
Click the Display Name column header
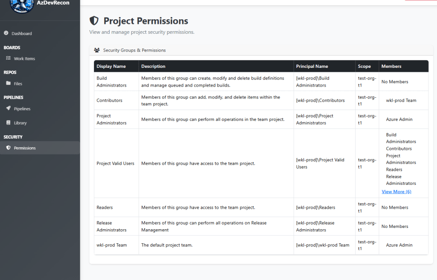[x=111, y=67]
